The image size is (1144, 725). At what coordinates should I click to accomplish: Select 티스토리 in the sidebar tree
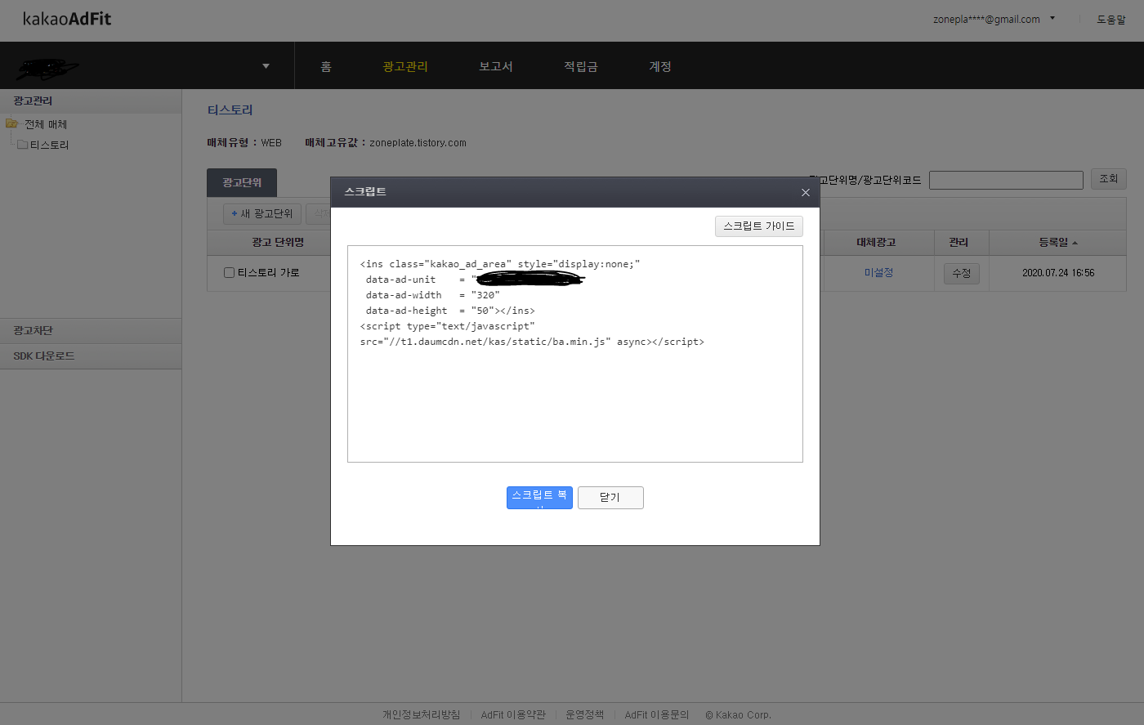[49, 145]
